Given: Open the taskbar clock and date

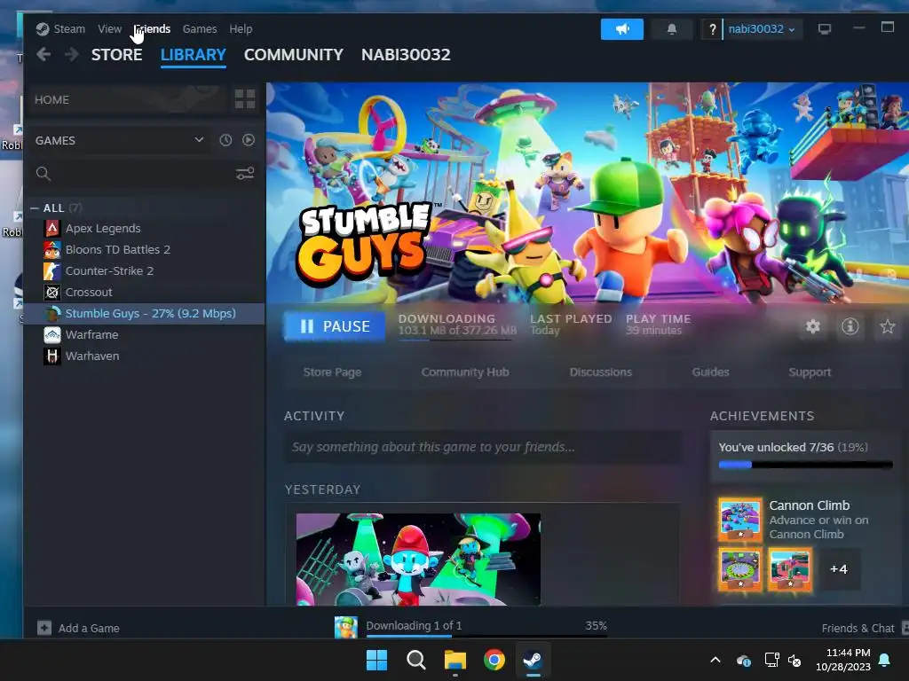Looking at the screenshot, I should [843, 660].
